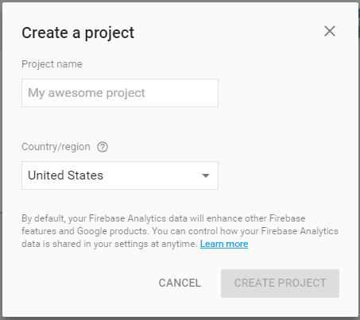Select the United States text in combo box
360x320 pixels.
(65, 175)
